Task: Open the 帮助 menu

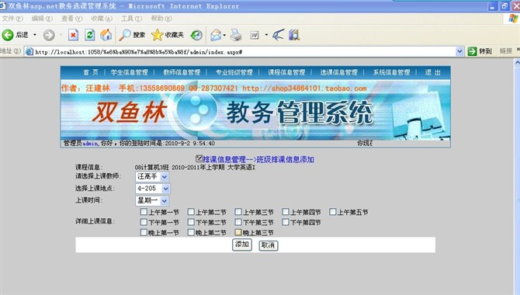Action: pos(161,19)
